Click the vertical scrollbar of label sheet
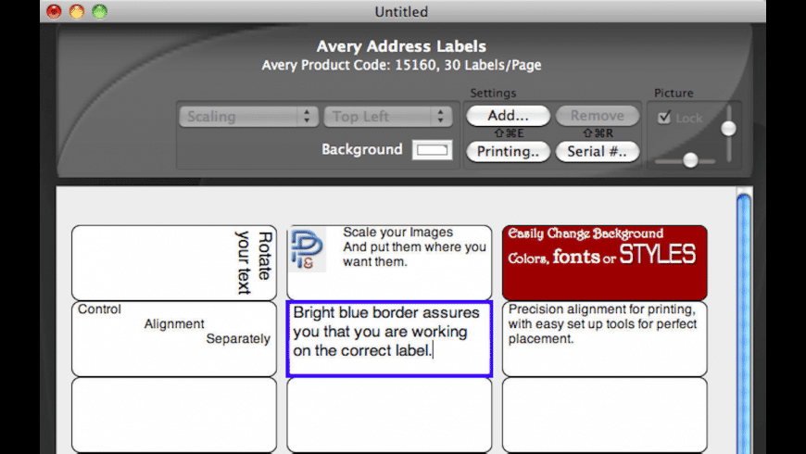 point(744,322)
